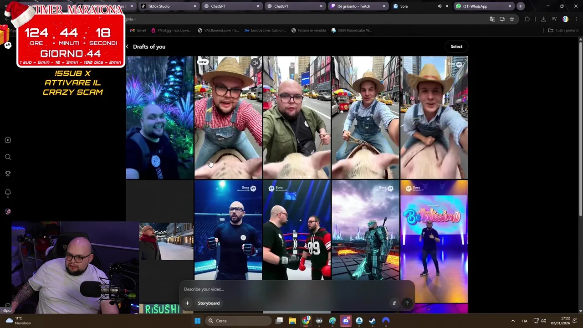Screen dimensions: 583x328
Task: Open the teal robot armor draft
Action: click(365, 230)
